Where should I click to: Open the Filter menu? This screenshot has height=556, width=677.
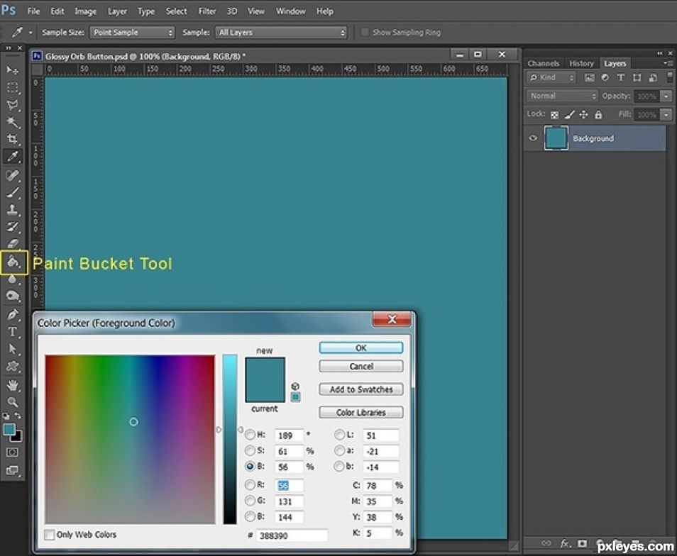207,11
